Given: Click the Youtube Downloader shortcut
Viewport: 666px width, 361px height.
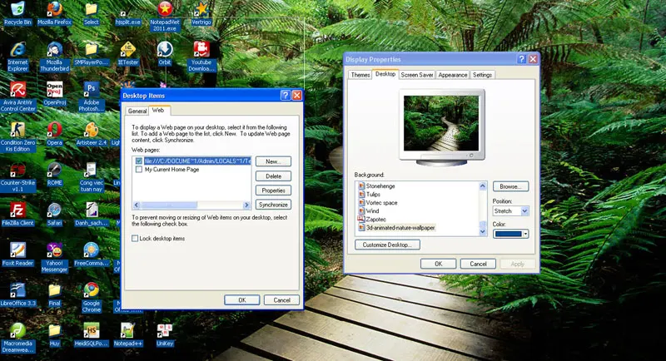Looking at the screenshot, I should [x=201, y=57].
